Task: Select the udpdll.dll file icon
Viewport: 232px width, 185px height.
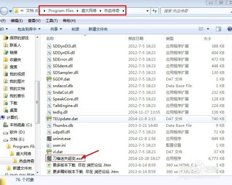Action: (x=49, y=132)
